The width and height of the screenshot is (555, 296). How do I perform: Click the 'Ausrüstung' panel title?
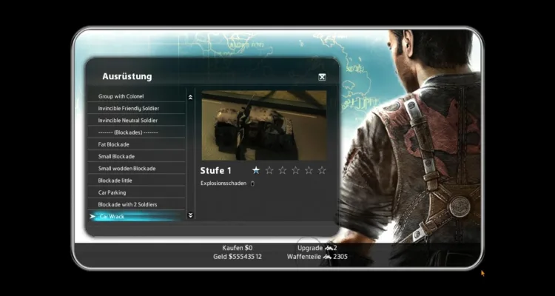point(127,76)
